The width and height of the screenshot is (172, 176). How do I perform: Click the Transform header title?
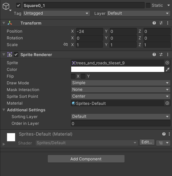[x=31, y=23]
